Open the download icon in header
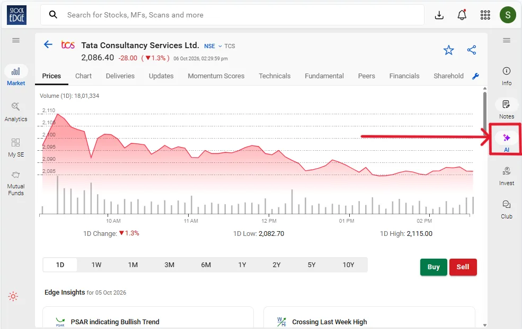The width and height of the screenshot is (522, 329). tap(439, 15)
